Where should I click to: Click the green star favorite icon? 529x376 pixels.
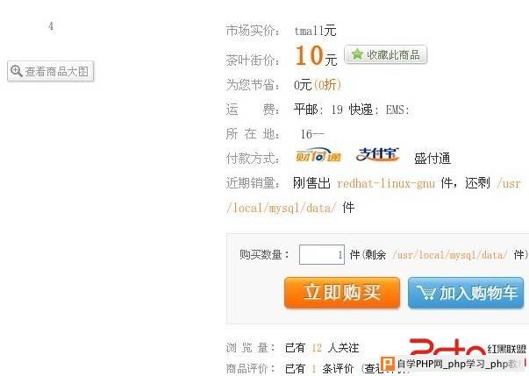(357, 54)
